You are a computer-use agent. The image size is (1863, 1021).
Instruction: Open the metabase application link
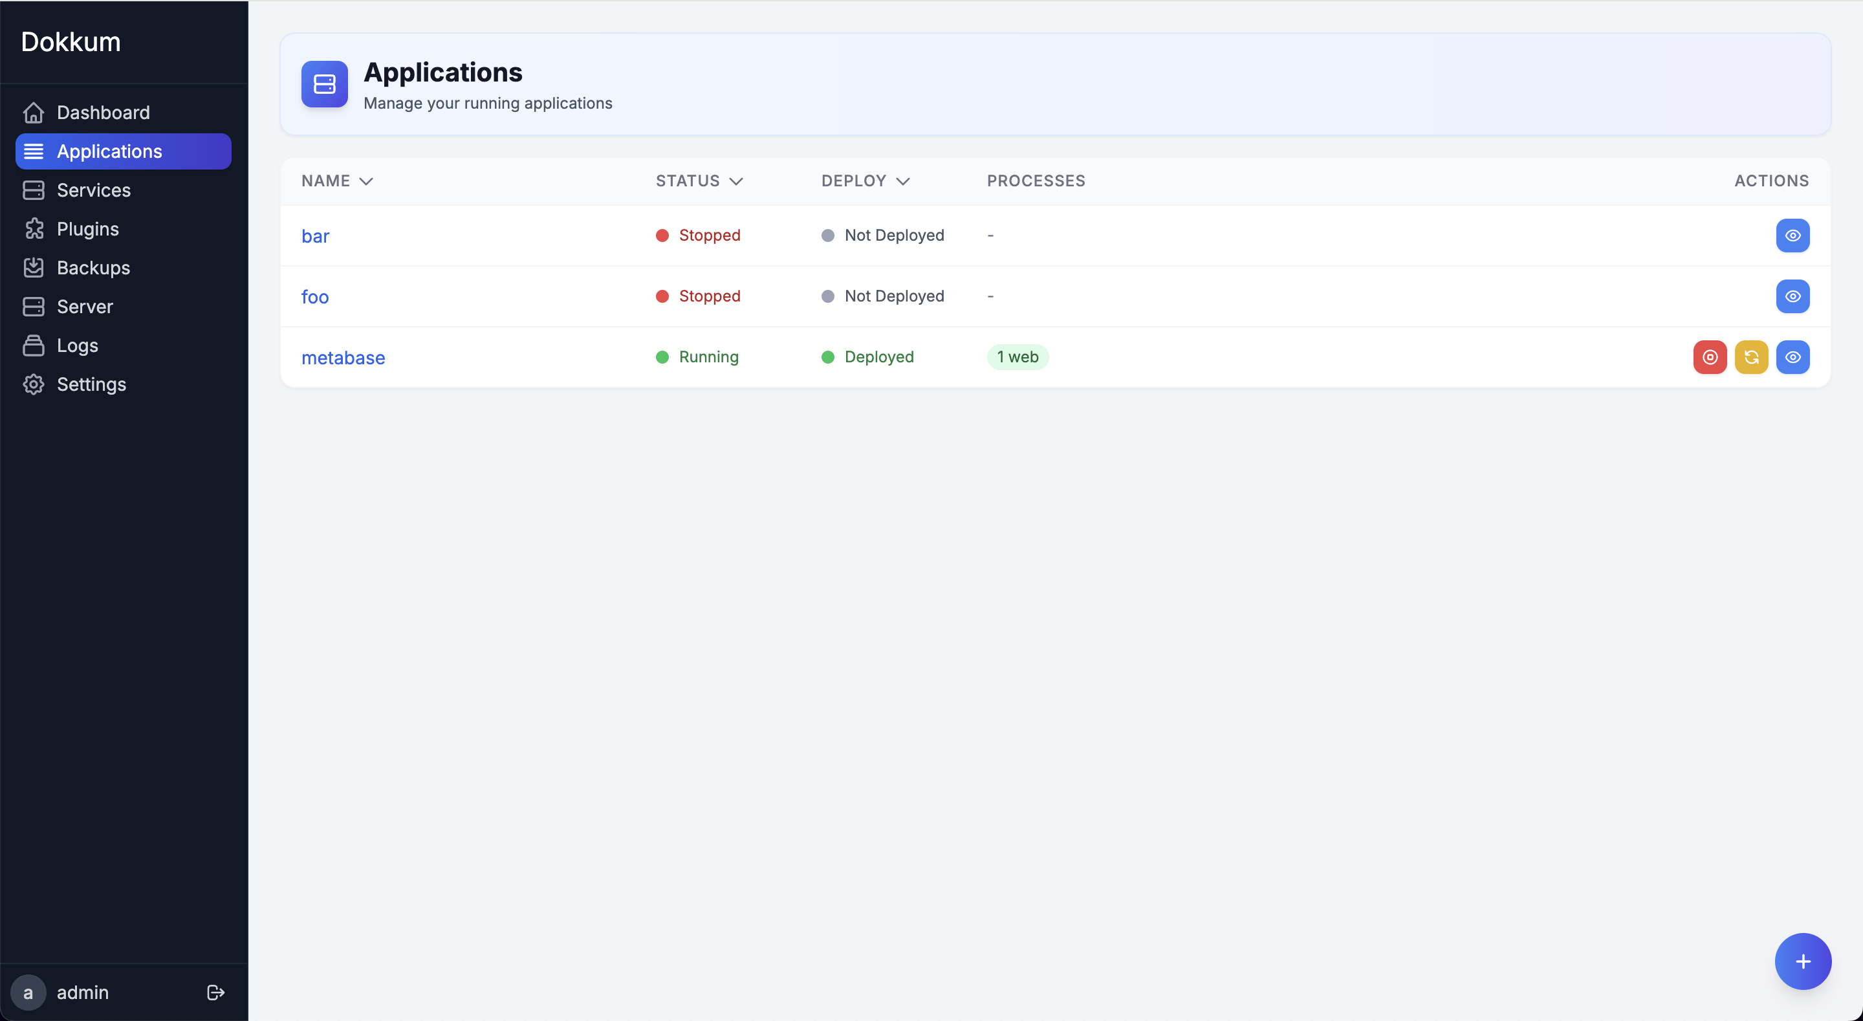343,357
